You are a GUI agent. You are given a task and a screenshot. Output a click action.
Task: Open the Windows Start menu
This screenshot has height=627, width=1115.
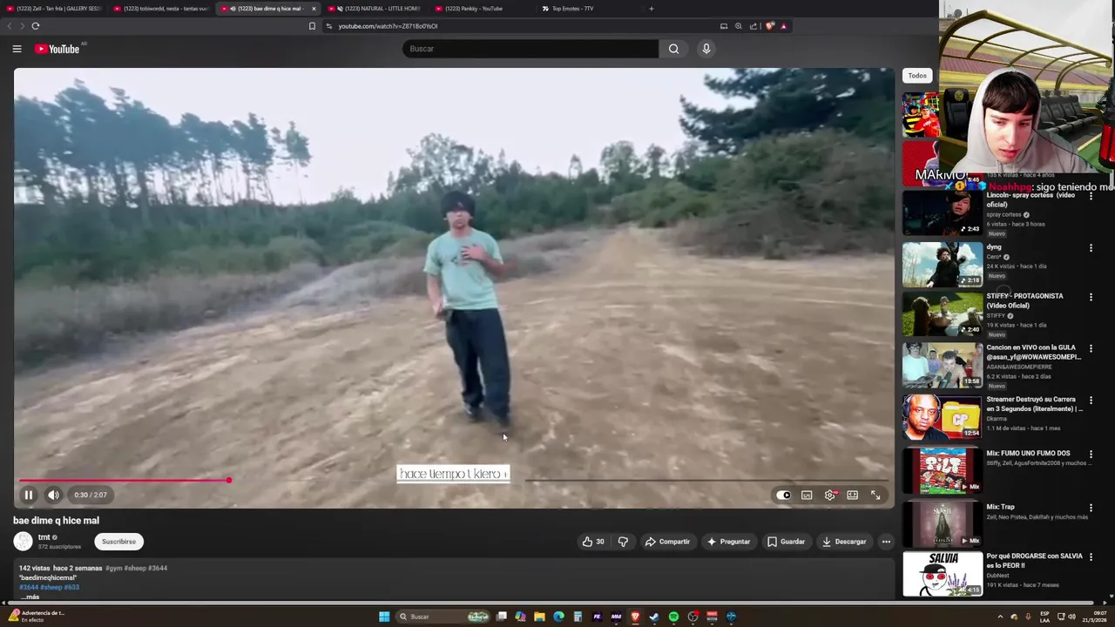(384, 617)
